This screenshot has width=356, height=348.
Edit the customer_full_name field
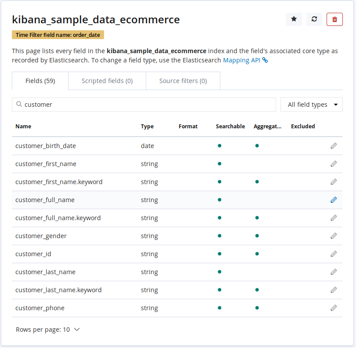tap(334, 199)
